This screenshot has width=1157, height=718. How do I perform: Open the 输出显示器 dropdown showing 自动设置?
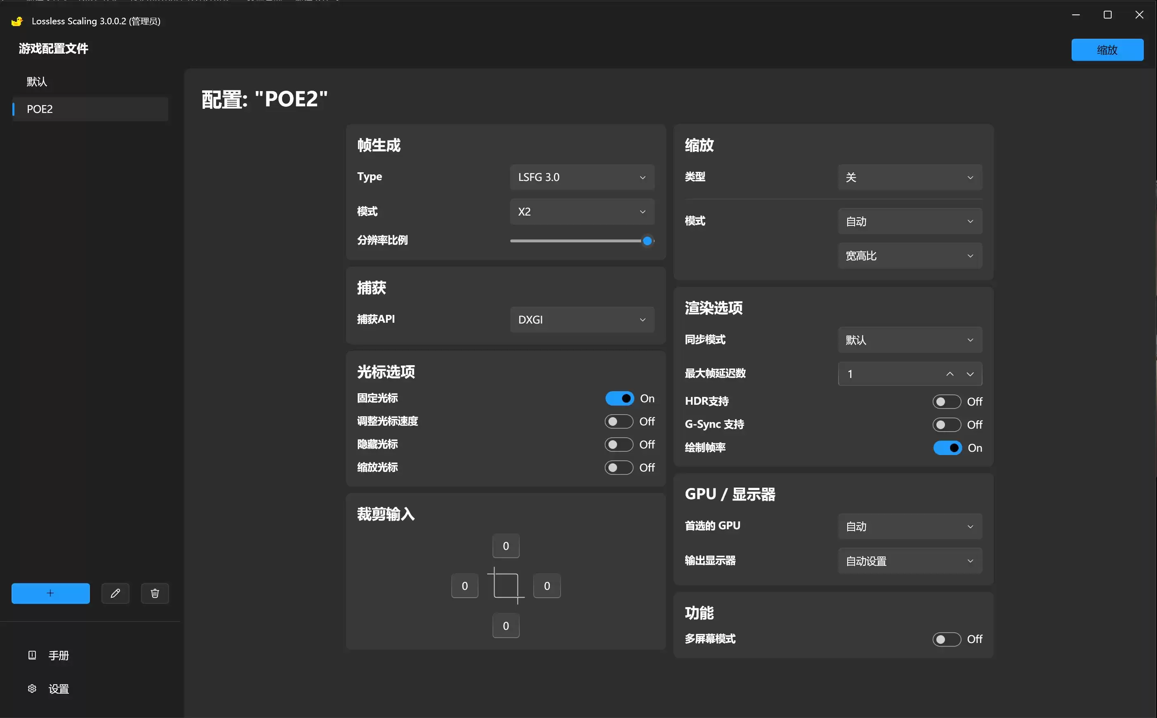click(910, 561)
